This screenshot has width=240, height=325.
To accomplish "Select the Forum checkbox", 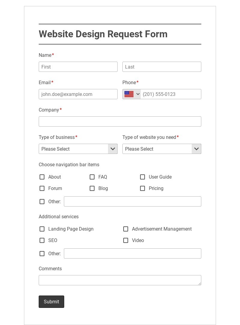I will point(42,189).
